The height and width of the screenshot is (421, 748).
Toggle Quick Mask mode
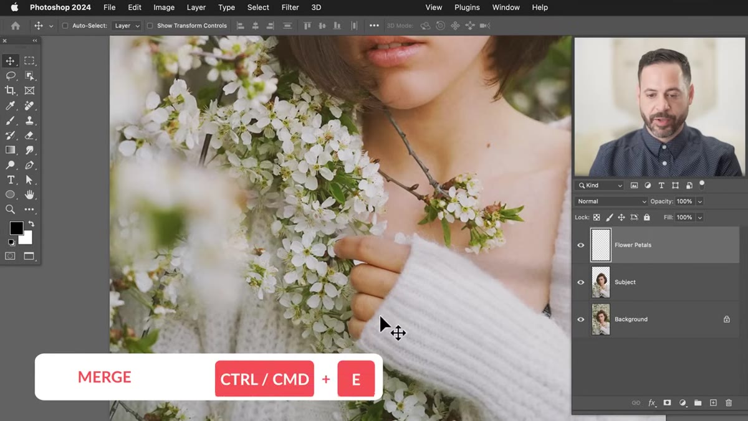coord(10,256)
